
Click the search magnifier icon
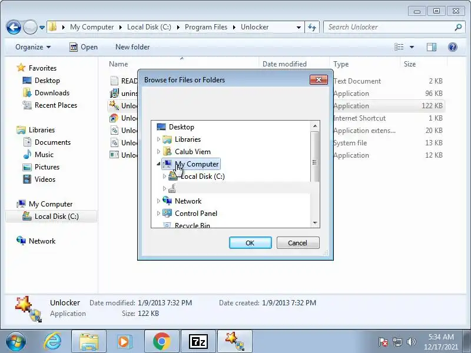click(458, 27)
